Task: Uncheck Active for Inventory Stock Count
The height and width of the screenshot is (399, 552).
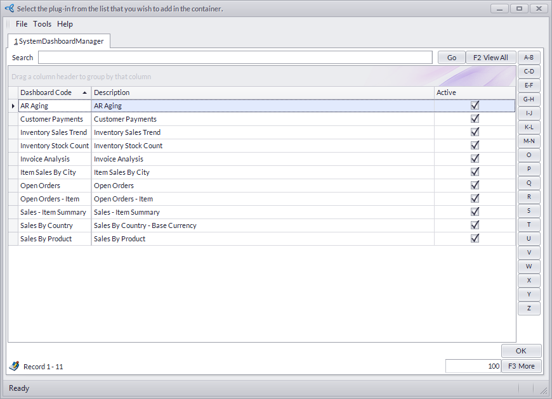Action: (x=475, y=146)
